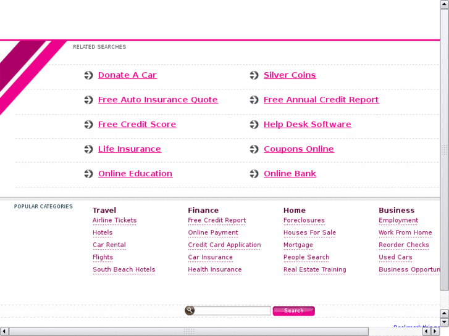Click the Home category heading
Image resolution: width=449 pixels, height=336 pixels.
coord(295,210)
